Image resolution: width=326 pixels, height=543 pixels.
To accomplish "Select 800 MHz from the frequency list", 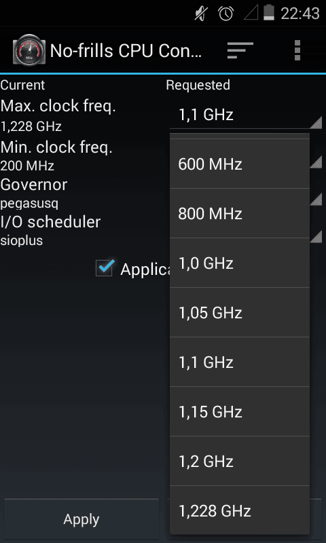I will tap(240, 213).
